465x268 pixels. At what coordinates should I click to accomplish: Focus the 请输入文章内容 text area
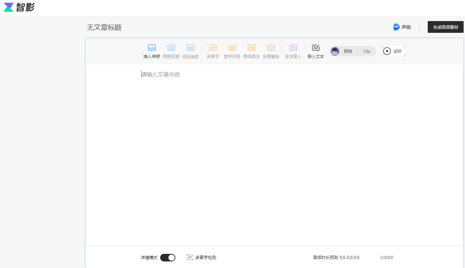point(274,155)
